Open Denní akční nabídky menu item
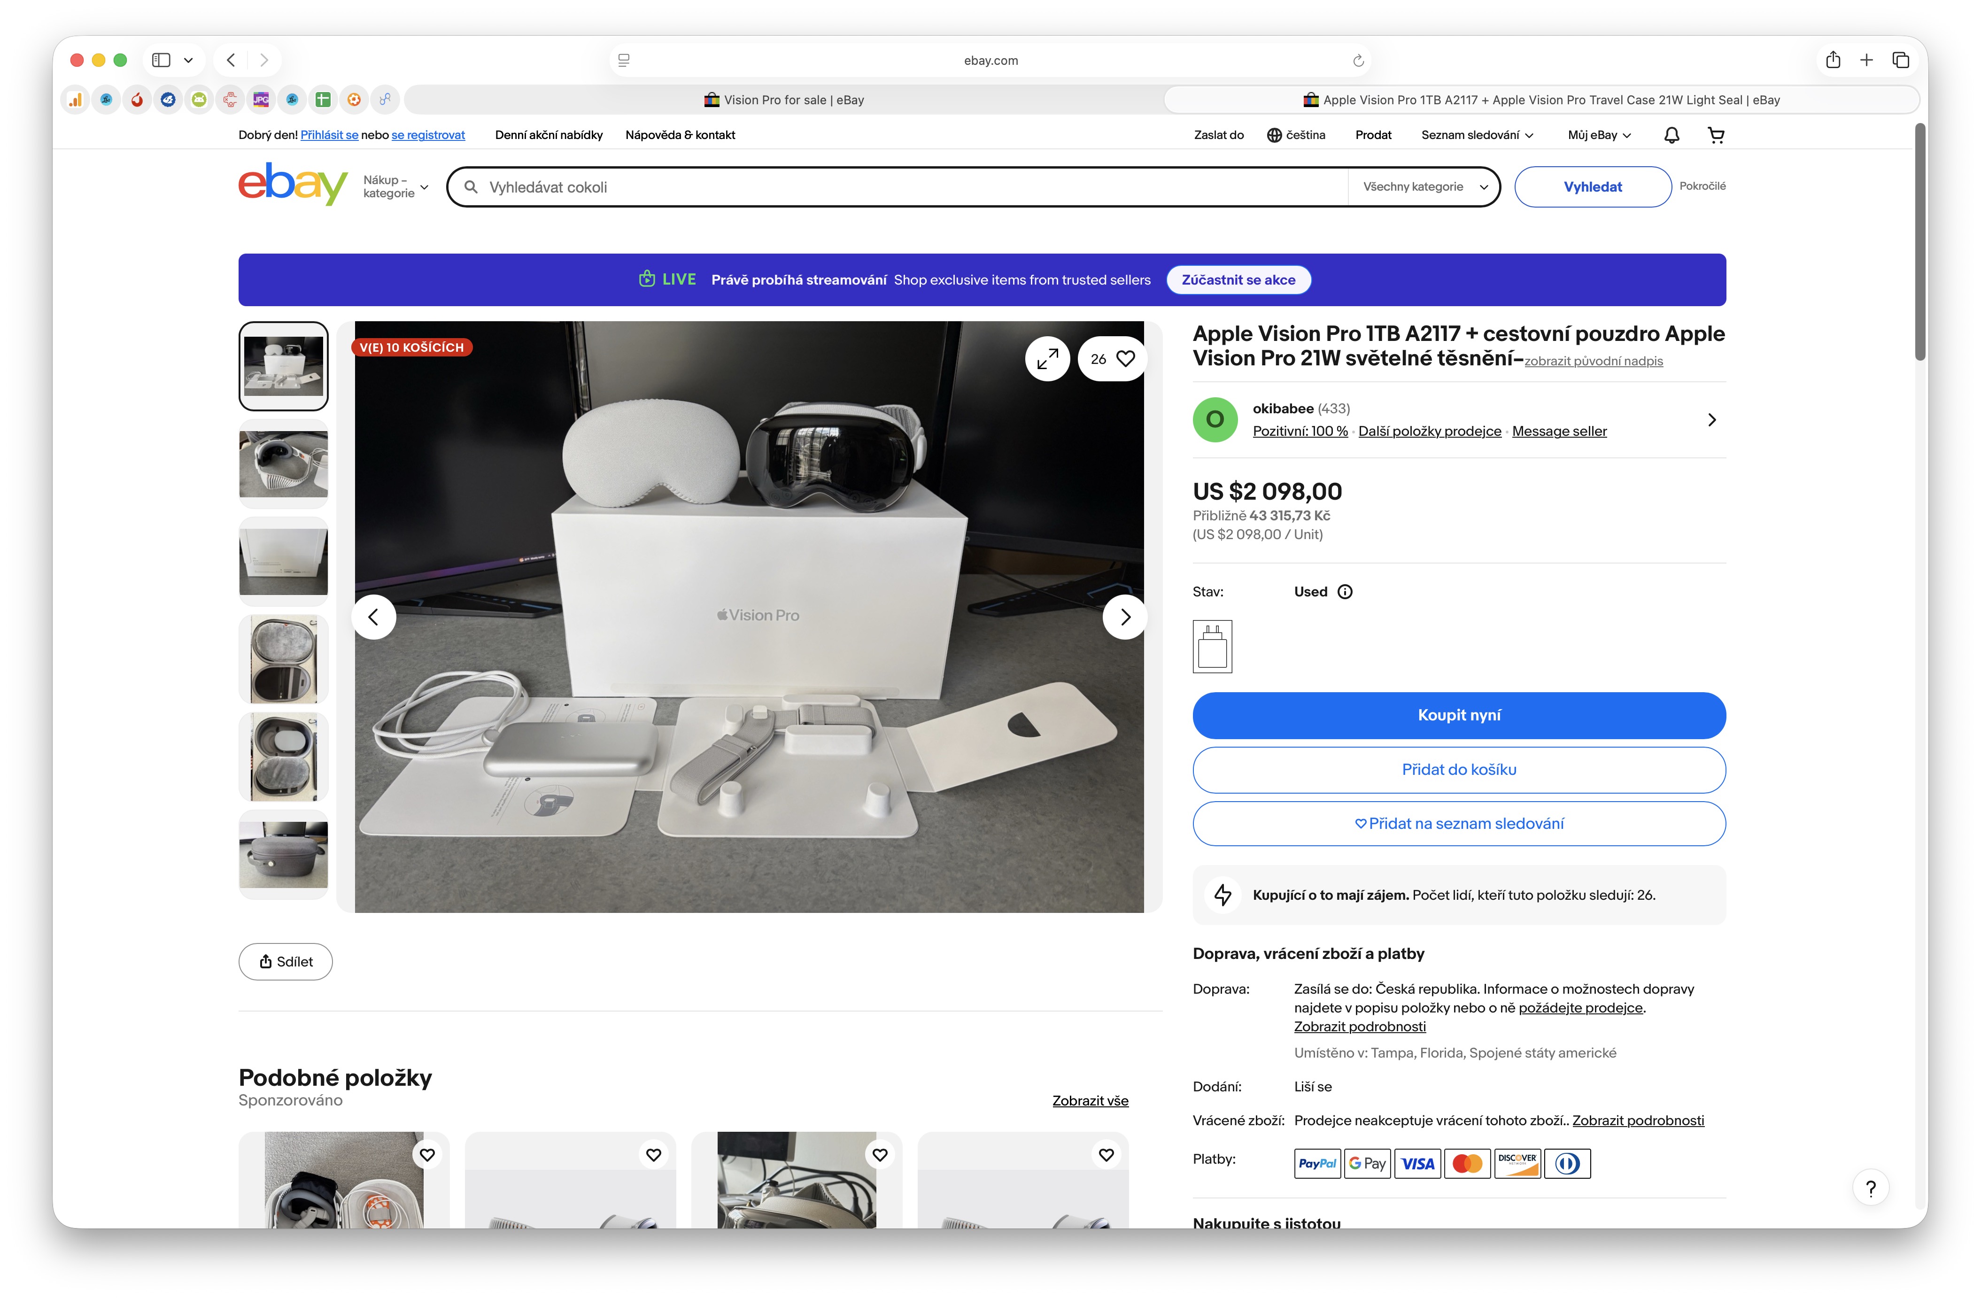 [x=549, y=135]
